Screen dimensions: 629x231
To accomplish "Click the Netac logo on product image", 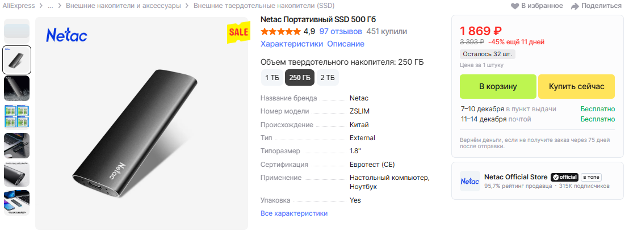I will click(x=66, y=36).
